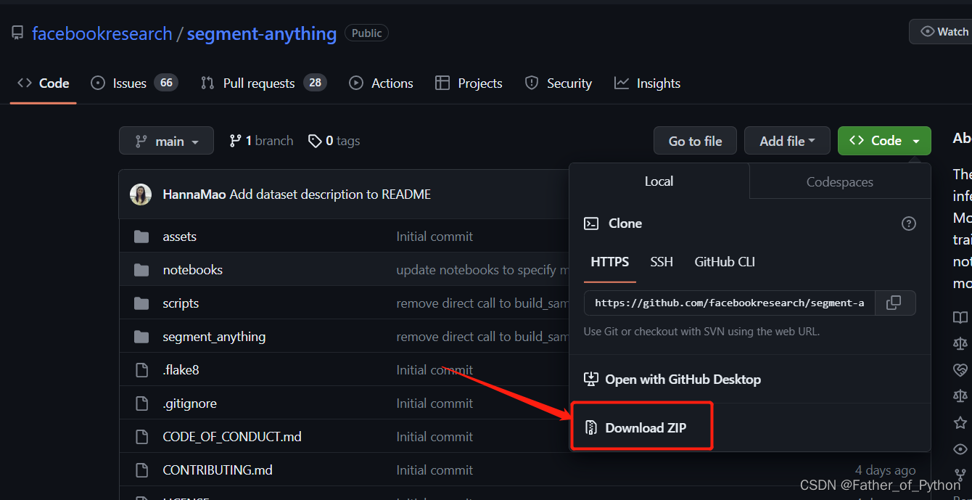Open the assets folder

tap(179, 237)
